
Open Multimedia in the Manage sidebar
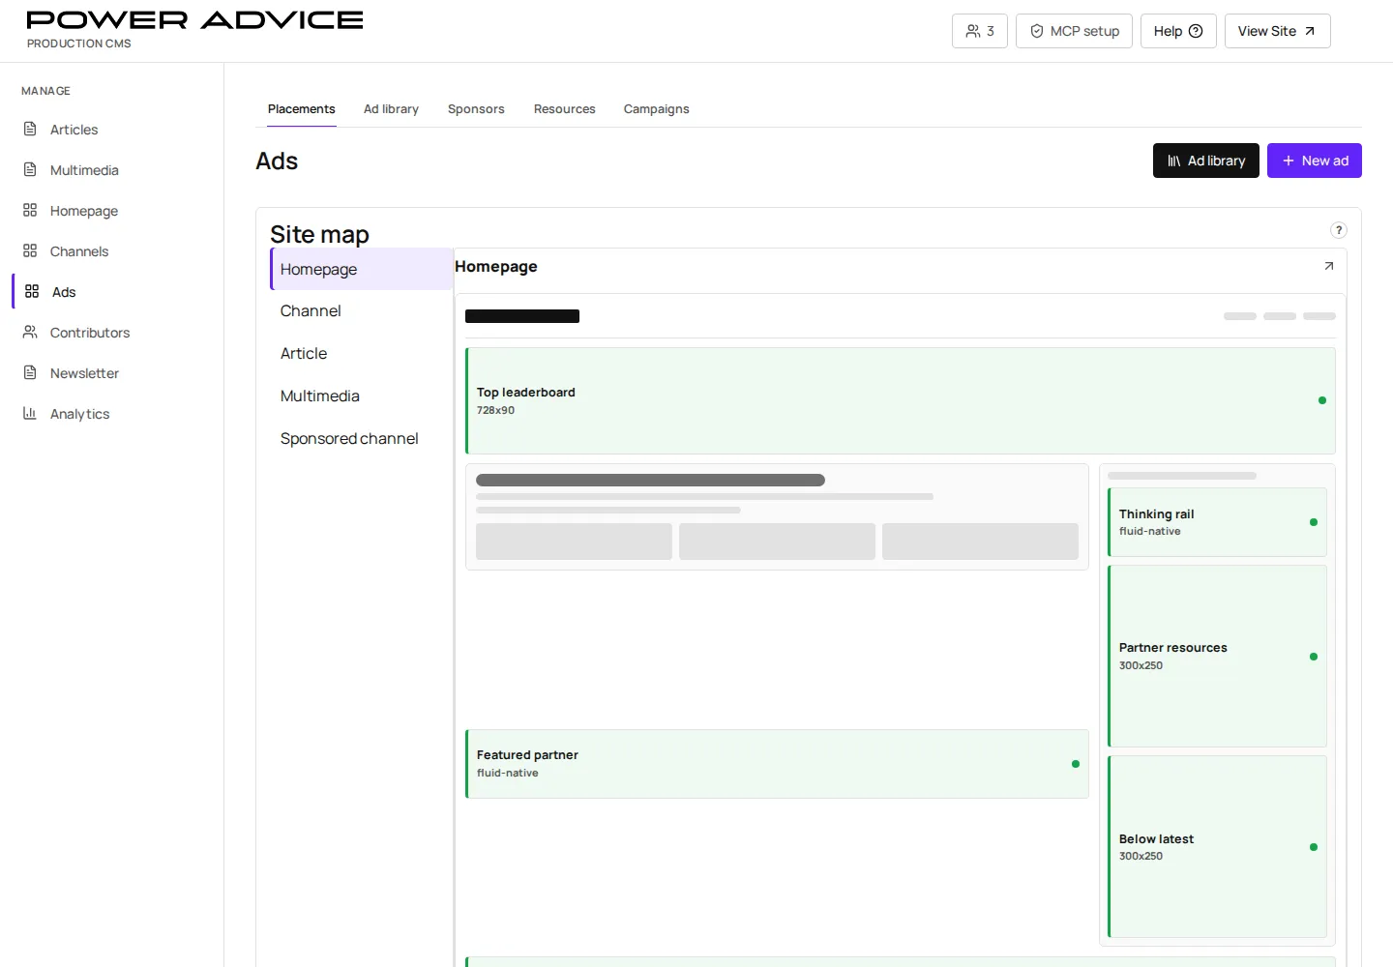coord(112,170)
